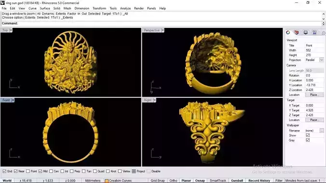Click the target Location Place button
The height and width of the screenshot is (183, 326).
click(x=314, y=120)
